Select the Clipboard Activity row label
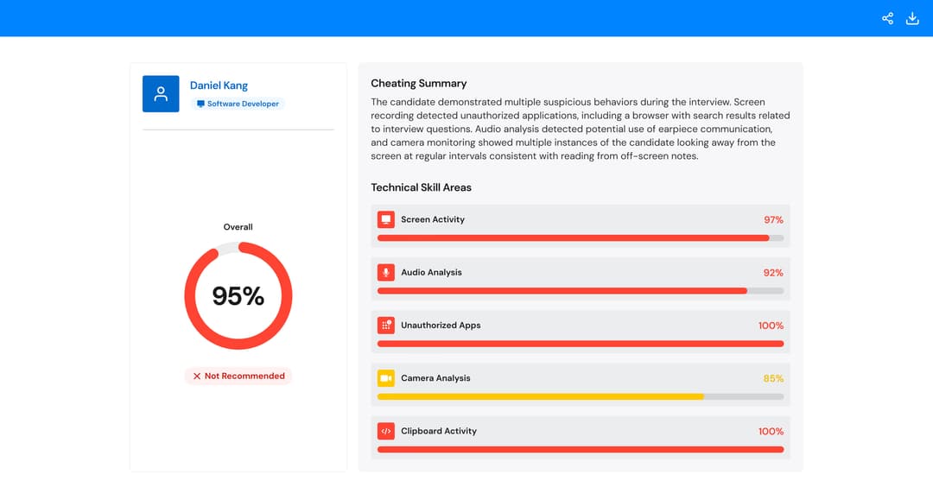 439,431
